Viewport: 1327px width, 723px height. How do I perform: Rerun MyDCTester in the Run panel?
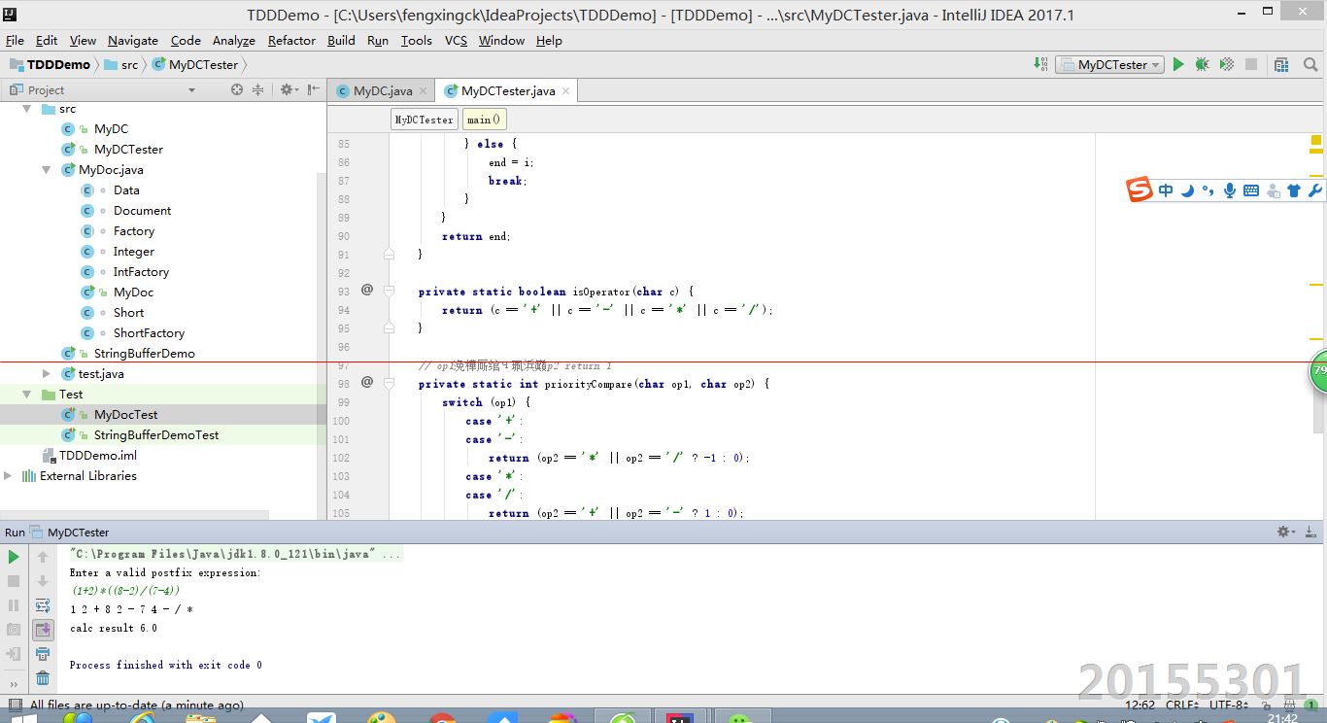click(x=14, y=557)
